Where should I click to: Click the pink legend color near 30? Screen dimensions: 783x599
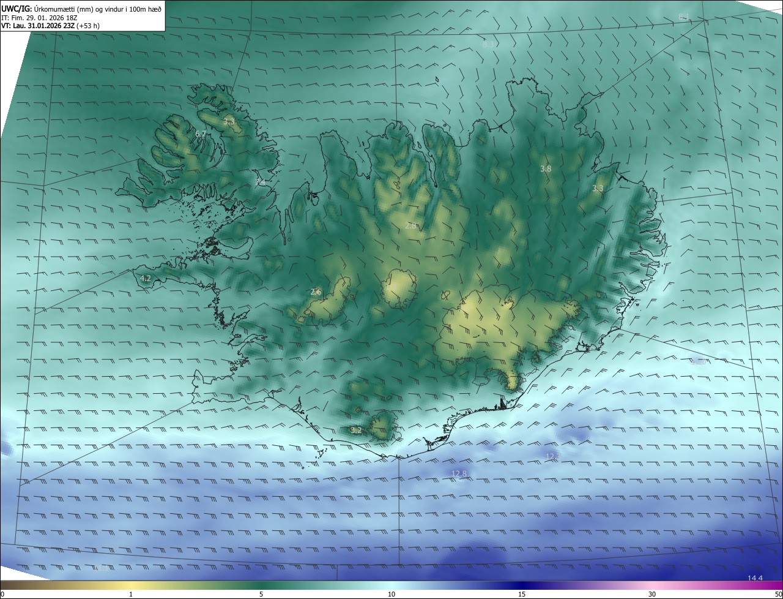click(652, 586)
